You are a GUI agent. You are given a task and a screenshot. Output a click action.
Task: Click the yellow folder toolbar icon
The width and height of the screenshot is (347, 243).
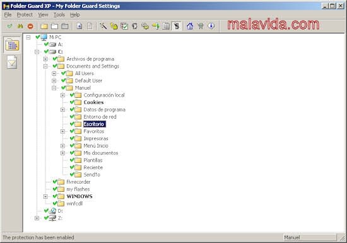[x=44, y=27]
